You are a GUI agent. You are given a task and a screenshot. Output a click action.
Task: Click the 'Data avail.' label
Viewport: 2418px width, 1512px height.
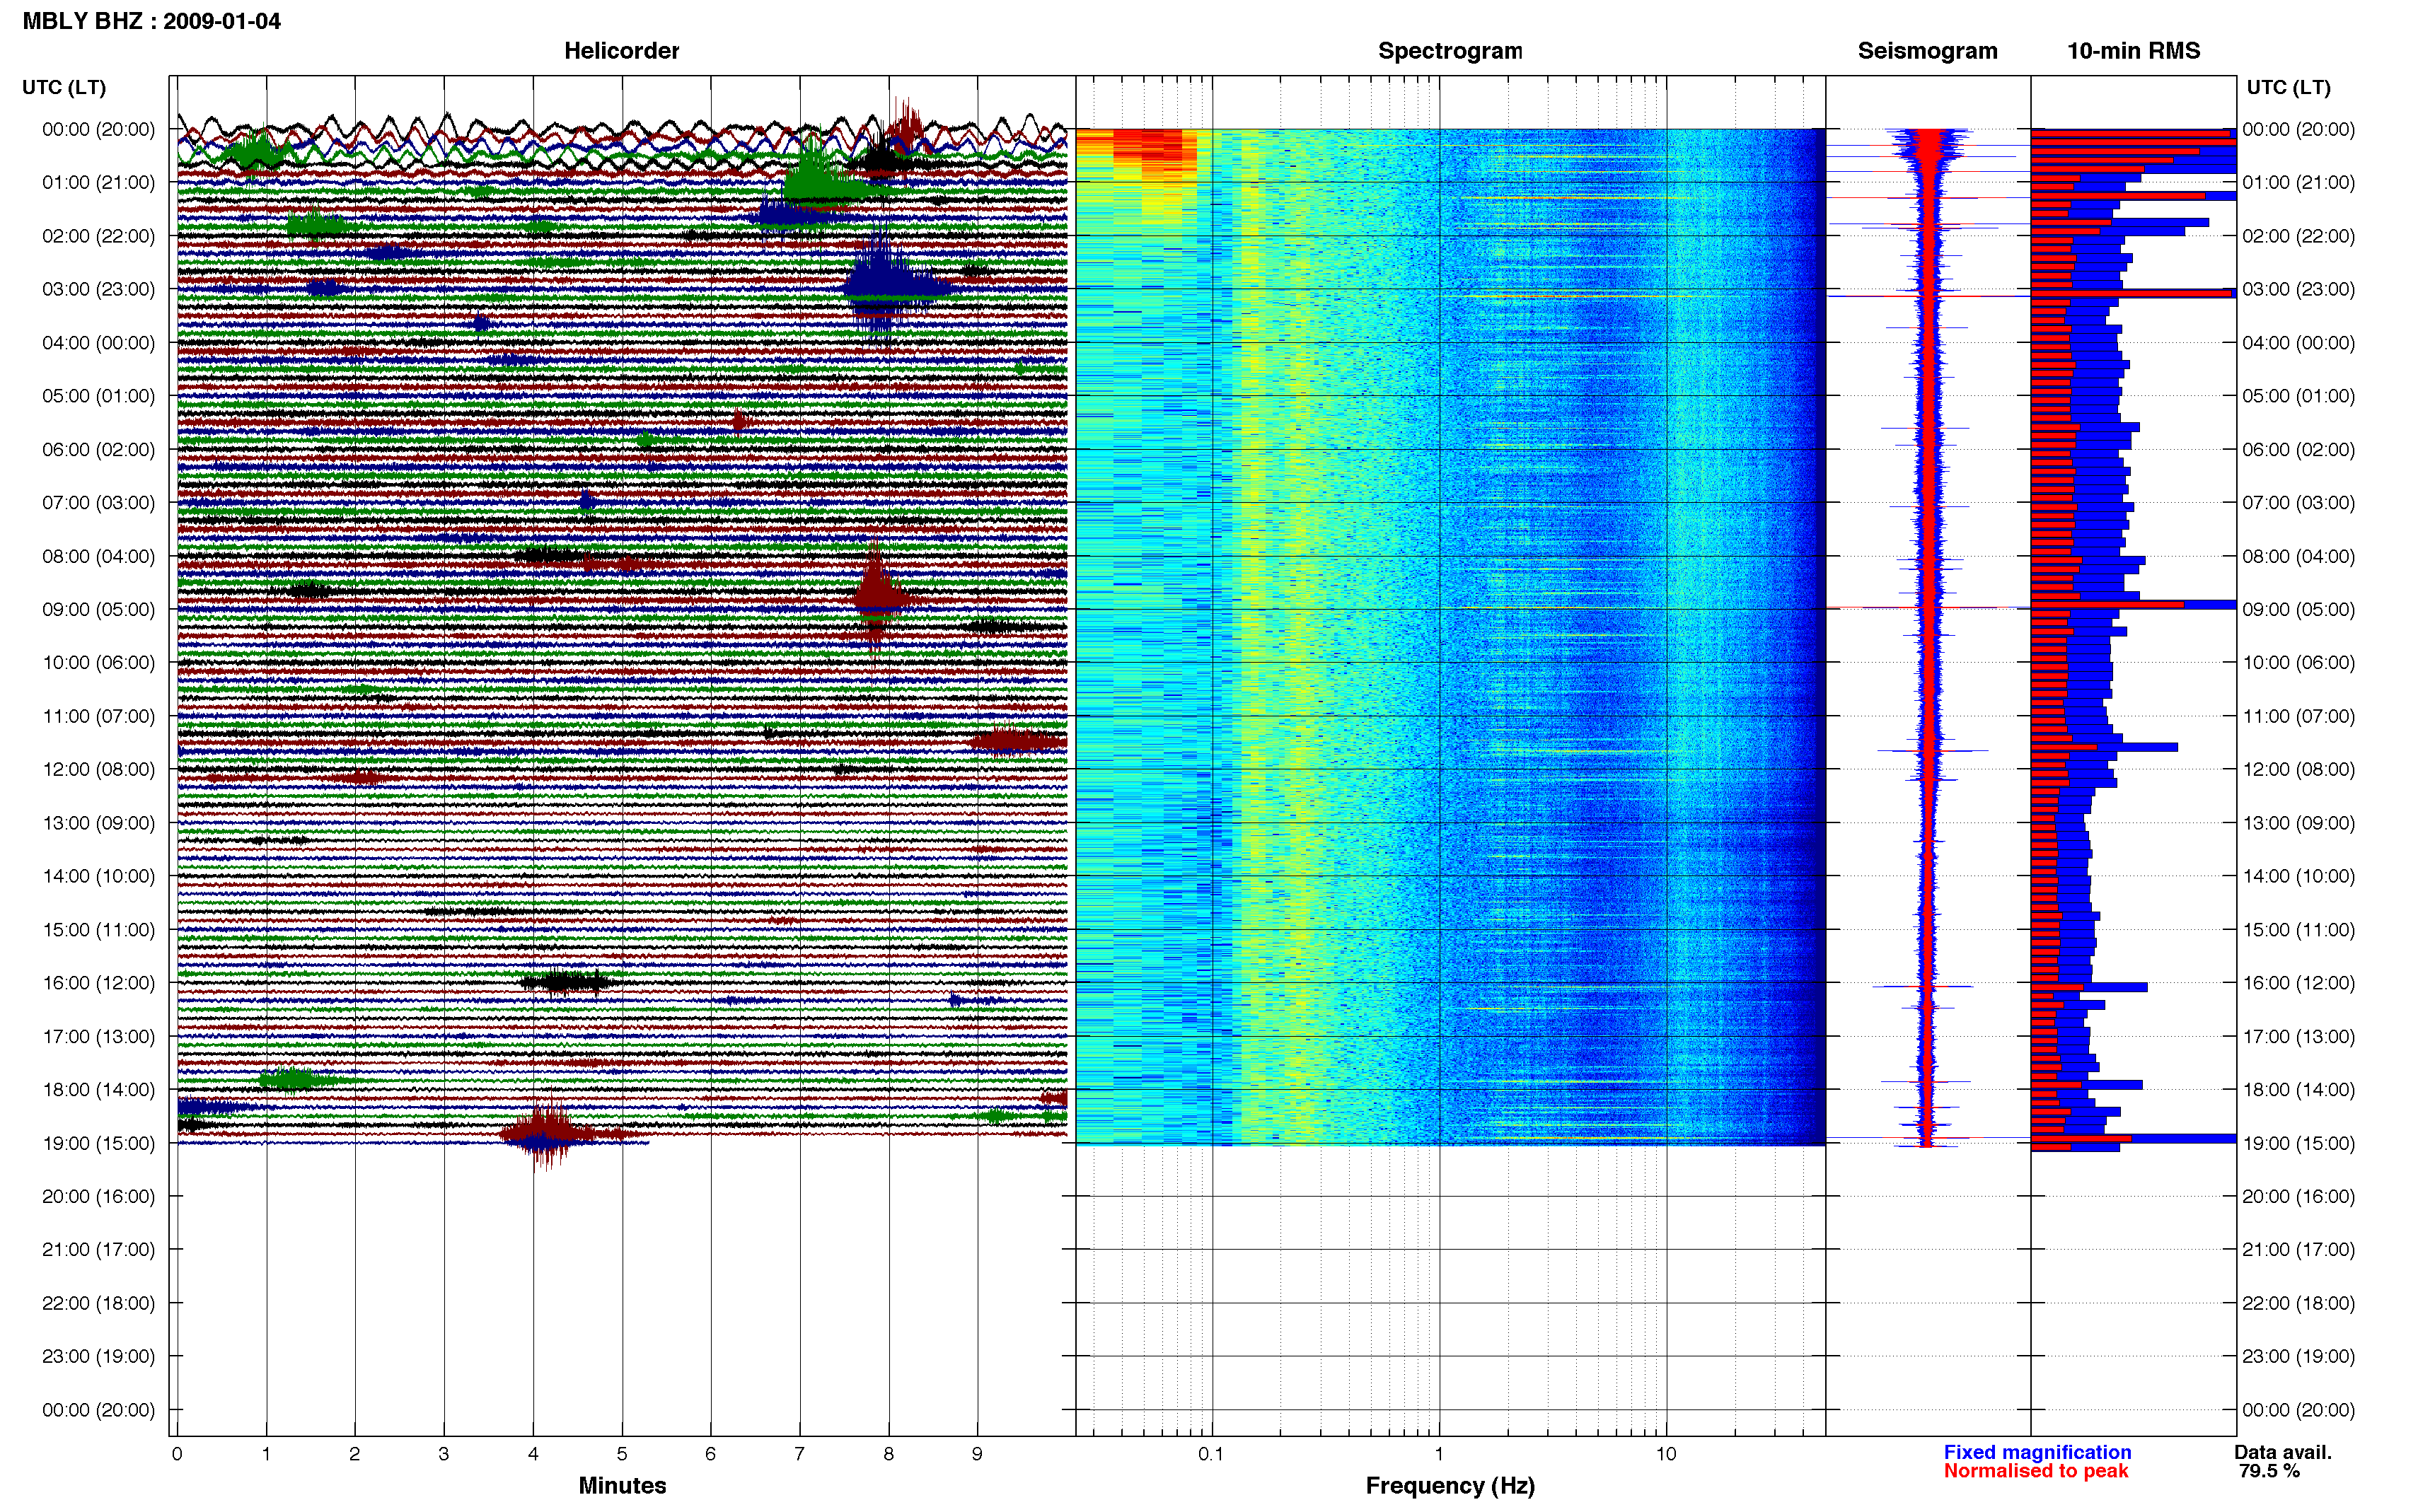click(x=2283, y=1452)
